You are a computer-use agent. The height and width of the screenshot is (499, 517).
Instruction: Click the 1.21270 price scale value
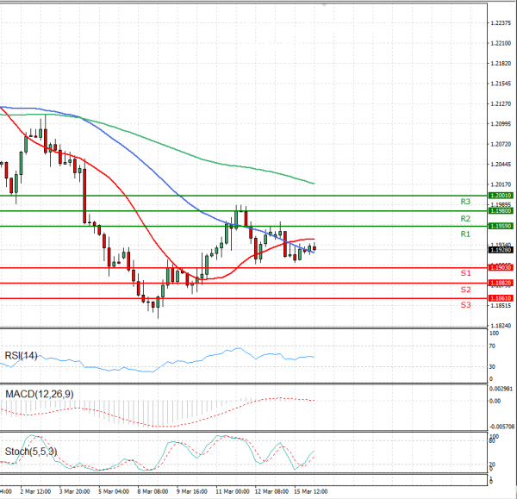pos(501,104)
